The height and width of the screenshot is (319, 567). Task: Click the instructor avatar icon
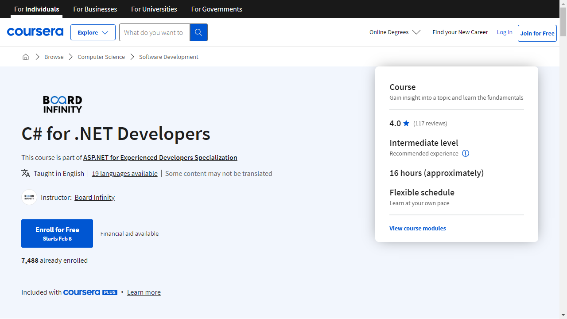click(29, 197)
